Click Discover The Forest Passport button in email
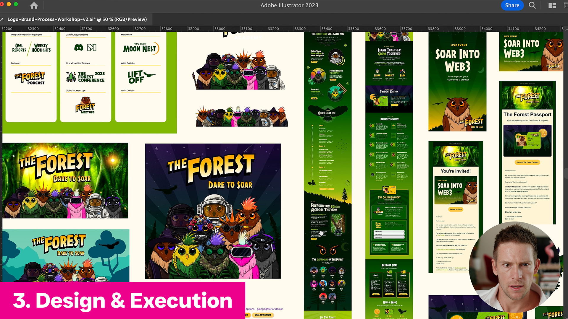This screenshot has width=568, height=319. (x=527, y=162)
